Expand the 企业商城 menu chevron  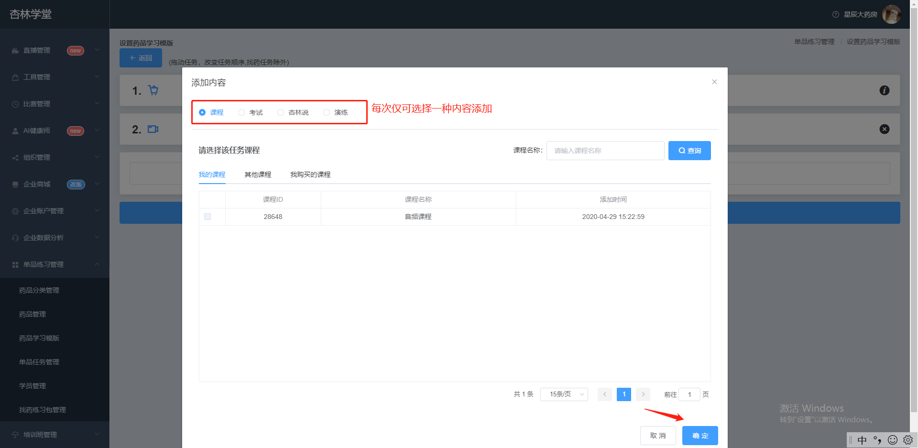pyautogui.click(x=97, y=184)
